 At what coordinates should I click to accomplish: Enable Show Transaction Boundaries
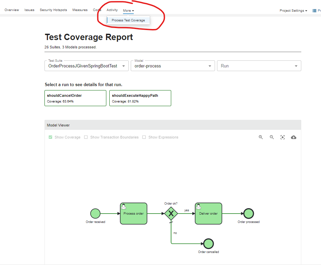[86, 137]
